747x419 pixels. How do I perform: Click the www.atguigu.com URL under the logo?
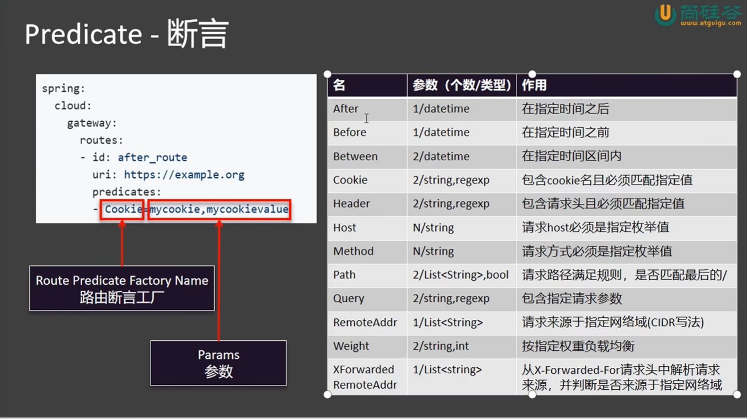[x=710, y=24]
